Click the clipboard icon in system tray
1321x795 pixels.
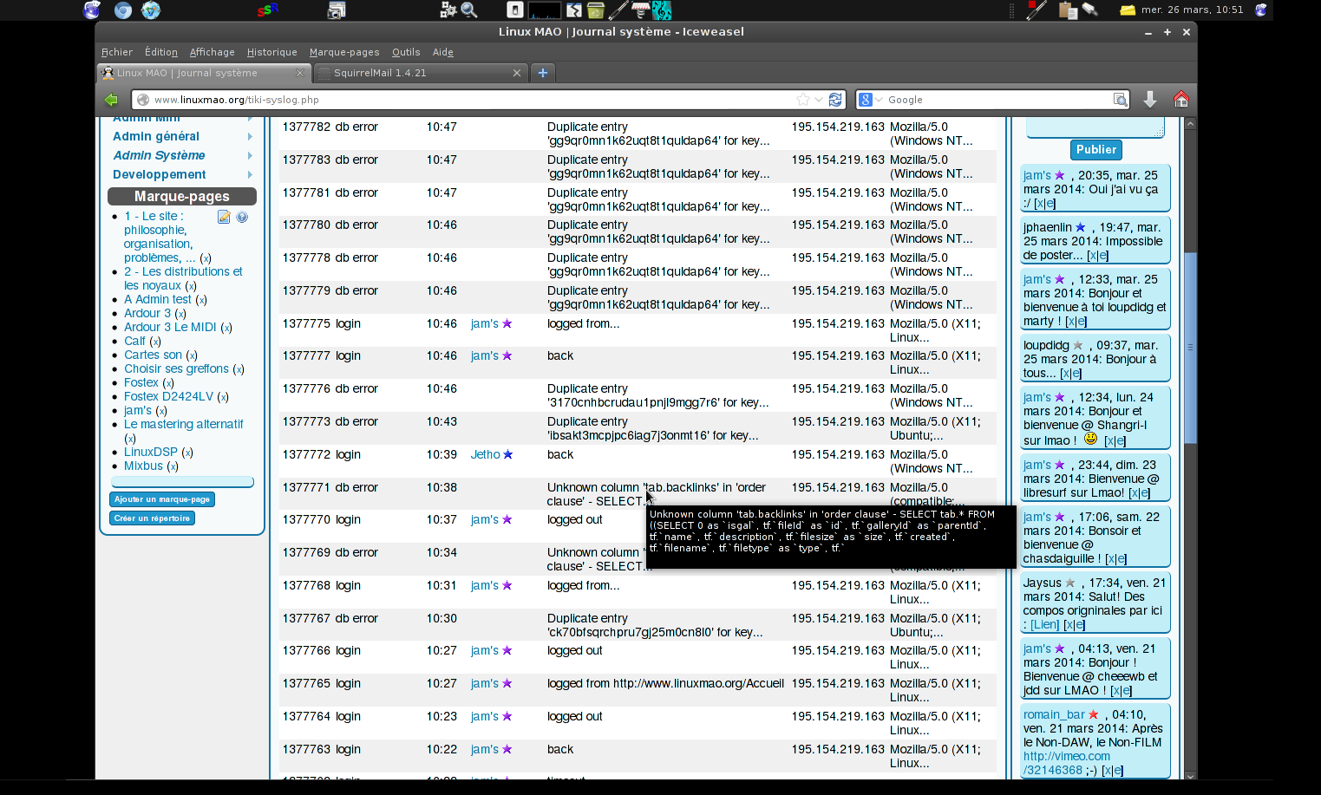[1068, 10]
